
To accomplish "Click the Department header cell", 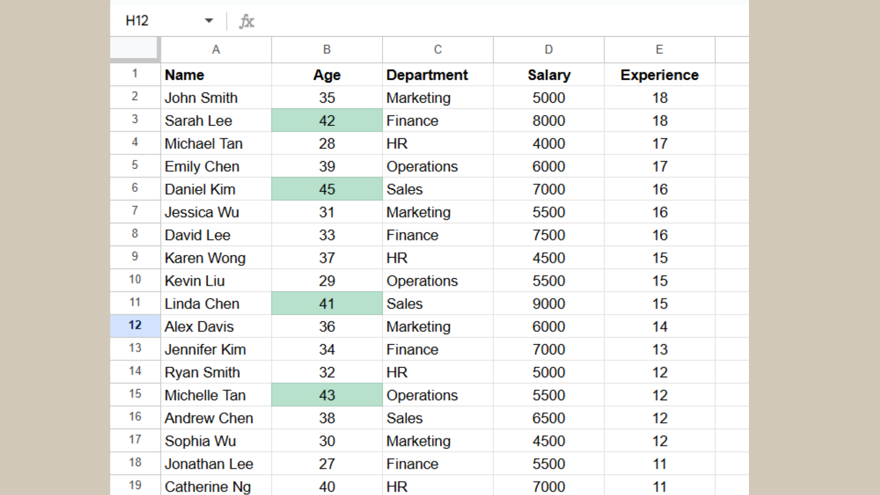I will coord(438,75).
